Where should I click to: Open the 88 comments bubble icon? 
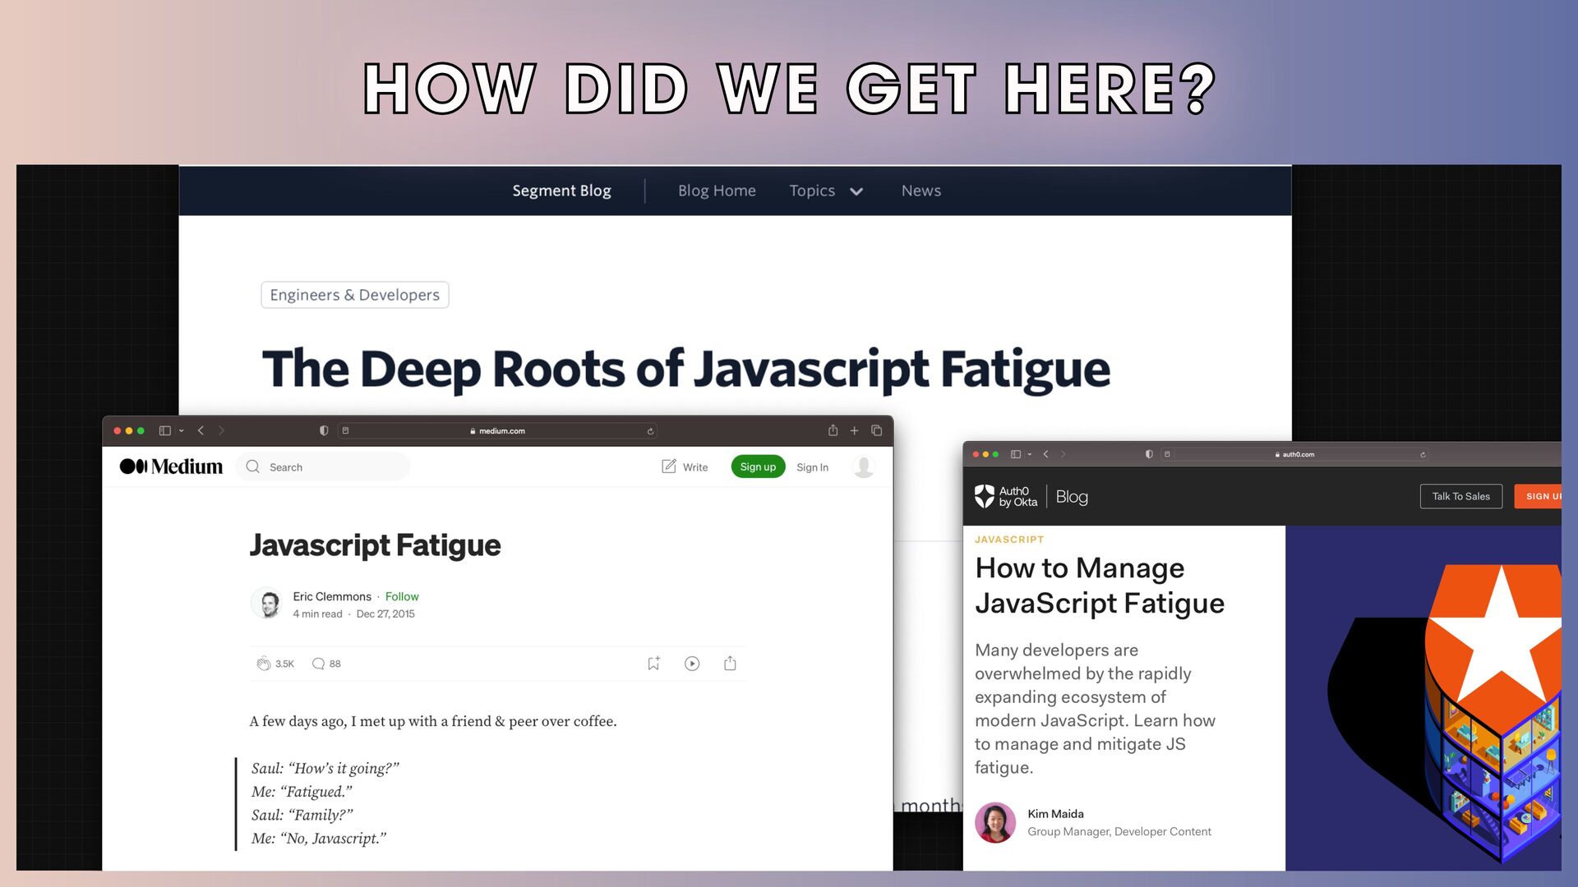[318, 664]
